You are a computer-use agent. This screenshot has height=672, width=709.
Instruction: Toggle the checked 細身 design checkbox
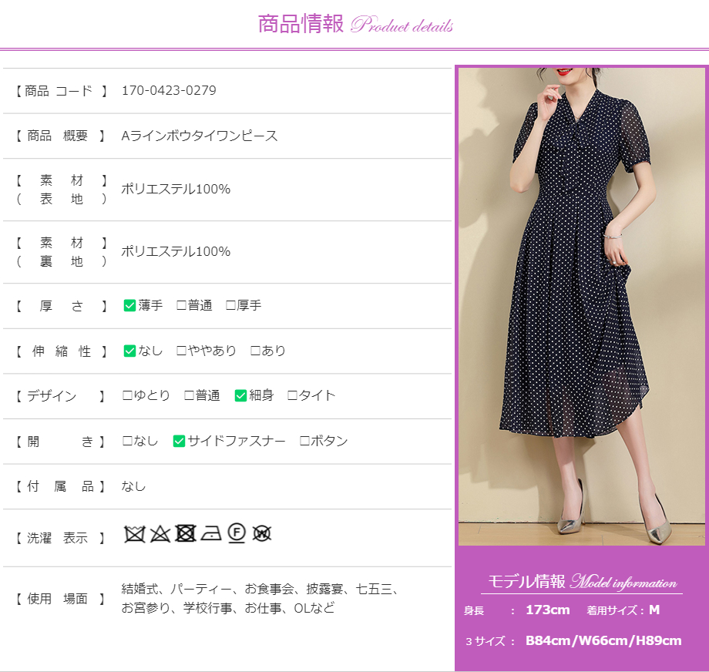pos(240,395)
